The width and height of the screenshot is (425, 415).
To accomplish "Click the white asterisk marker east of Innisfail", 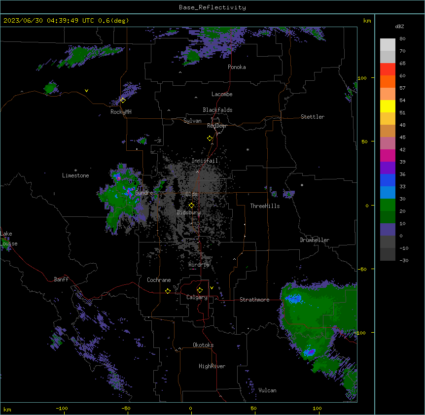I will (248, 149).
